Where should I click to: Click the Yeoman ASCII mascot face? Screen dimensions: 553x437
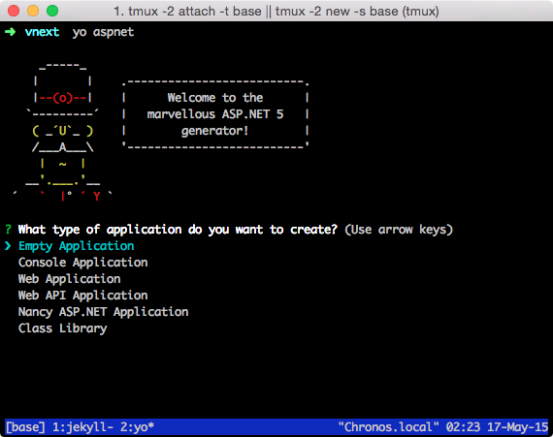(62, 131)
